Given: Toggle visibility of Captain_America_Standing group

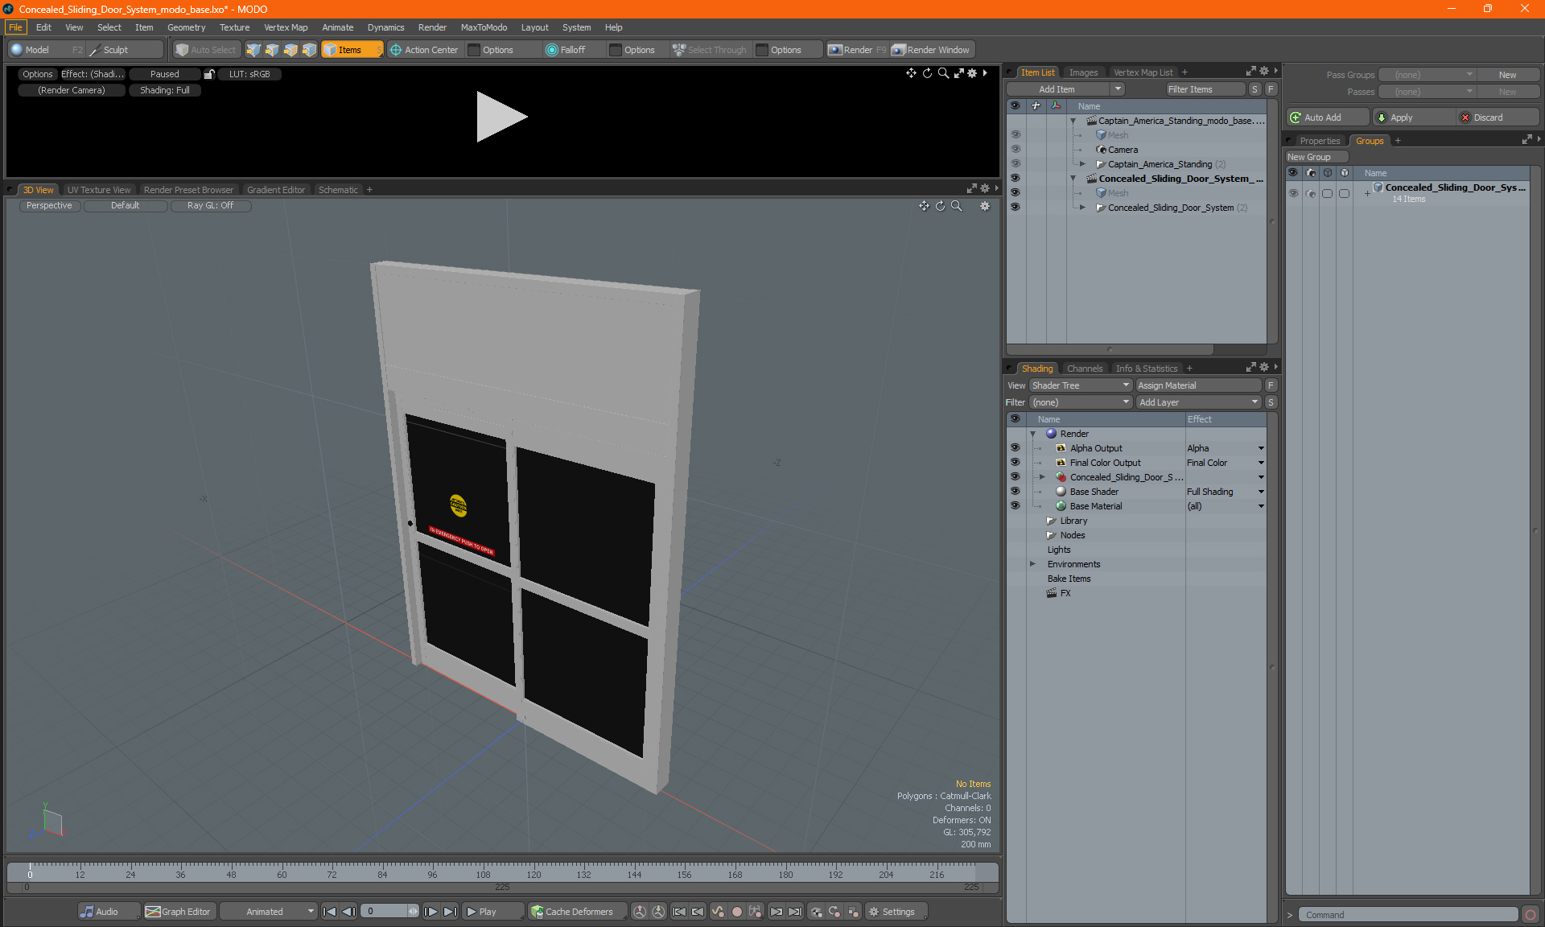Looking at the screenshot, I should point(1015,164).
